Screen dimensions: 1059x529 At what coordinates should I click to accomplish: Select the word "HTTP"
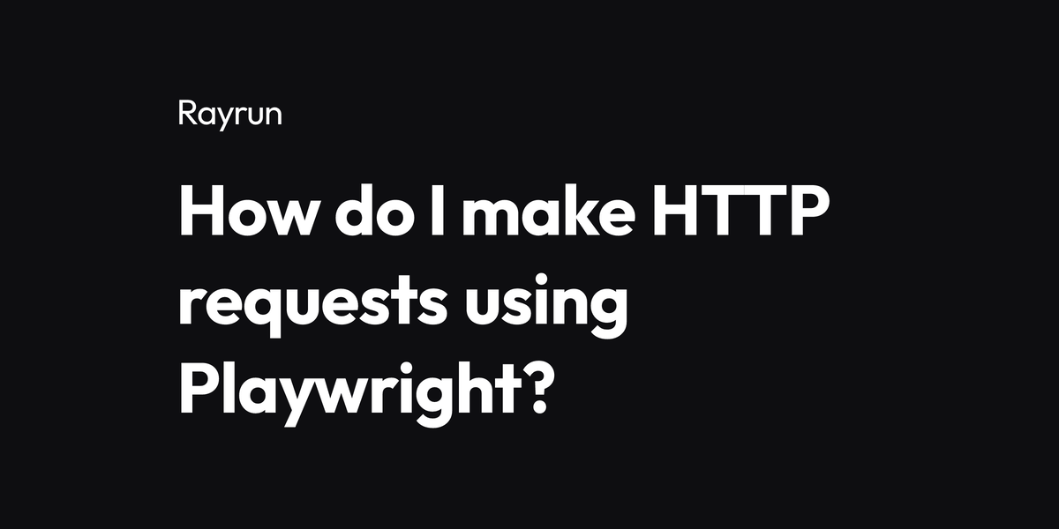tap(737, 212)
